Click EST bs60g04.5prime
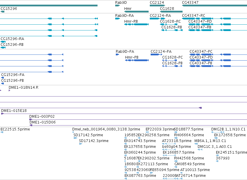The width and height of the screenshot is (247, 180). [x=176, y=147]
